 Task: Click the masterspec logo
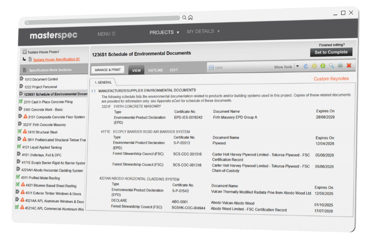point(54,36)
